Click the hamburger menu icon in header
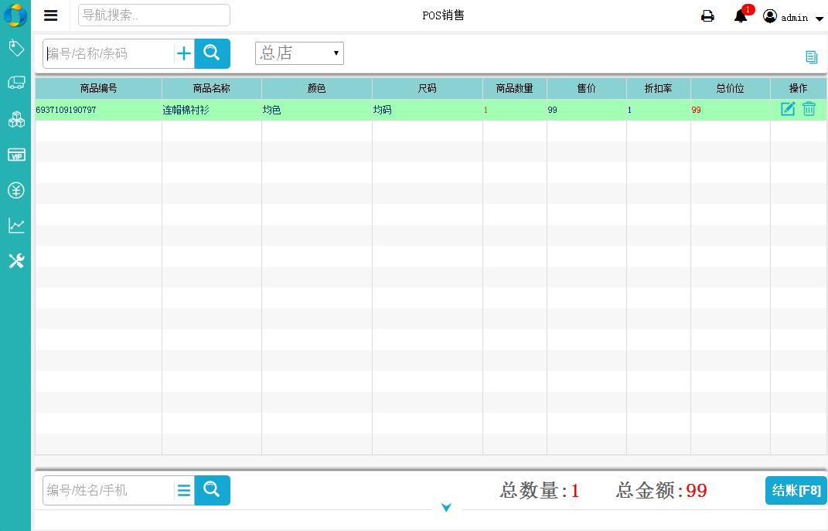The height and width of the screenshot is (531, 828). coord(51,15)
